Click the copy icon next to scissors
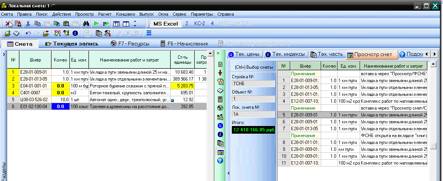The image size is (443, 181). click(37, 24)
